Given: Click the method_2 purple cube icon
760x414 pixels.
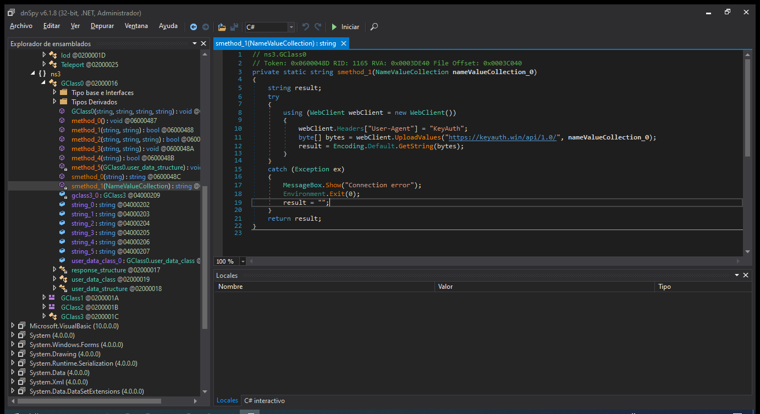Looking at the screenshot, I should click(x=63, y=139).
